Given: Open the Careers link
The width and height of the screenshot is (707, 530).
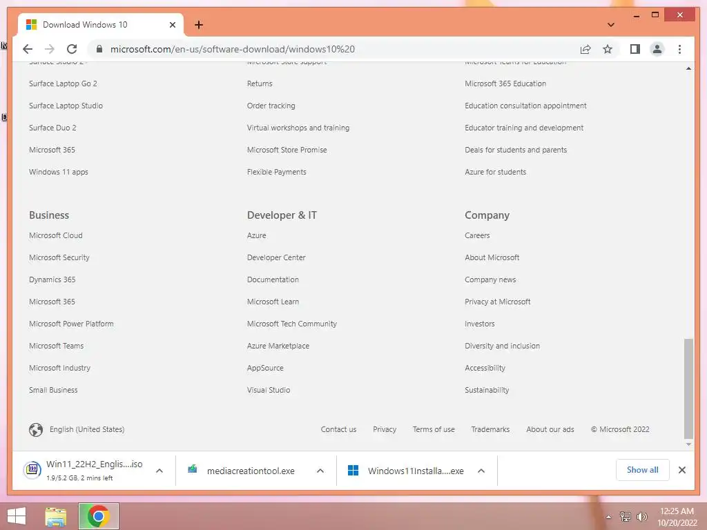Looking at the screenshot, I should (477, 235).
